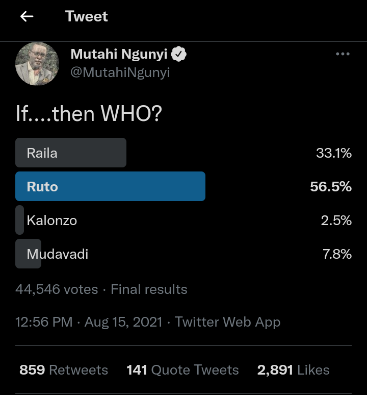Show the 2,891 Likes list
The width and height of the screenshot is (367, 395).
click(293, 370)
